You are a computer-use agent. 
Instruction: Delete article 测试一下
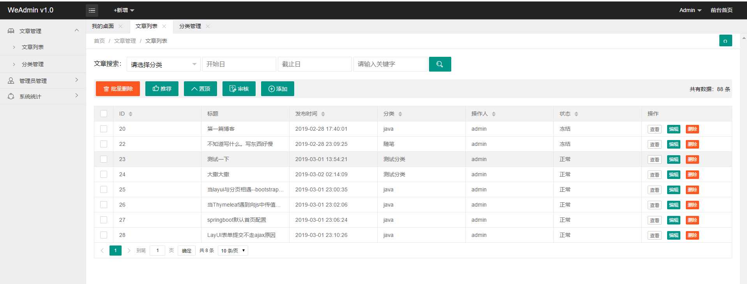point(692,160)
